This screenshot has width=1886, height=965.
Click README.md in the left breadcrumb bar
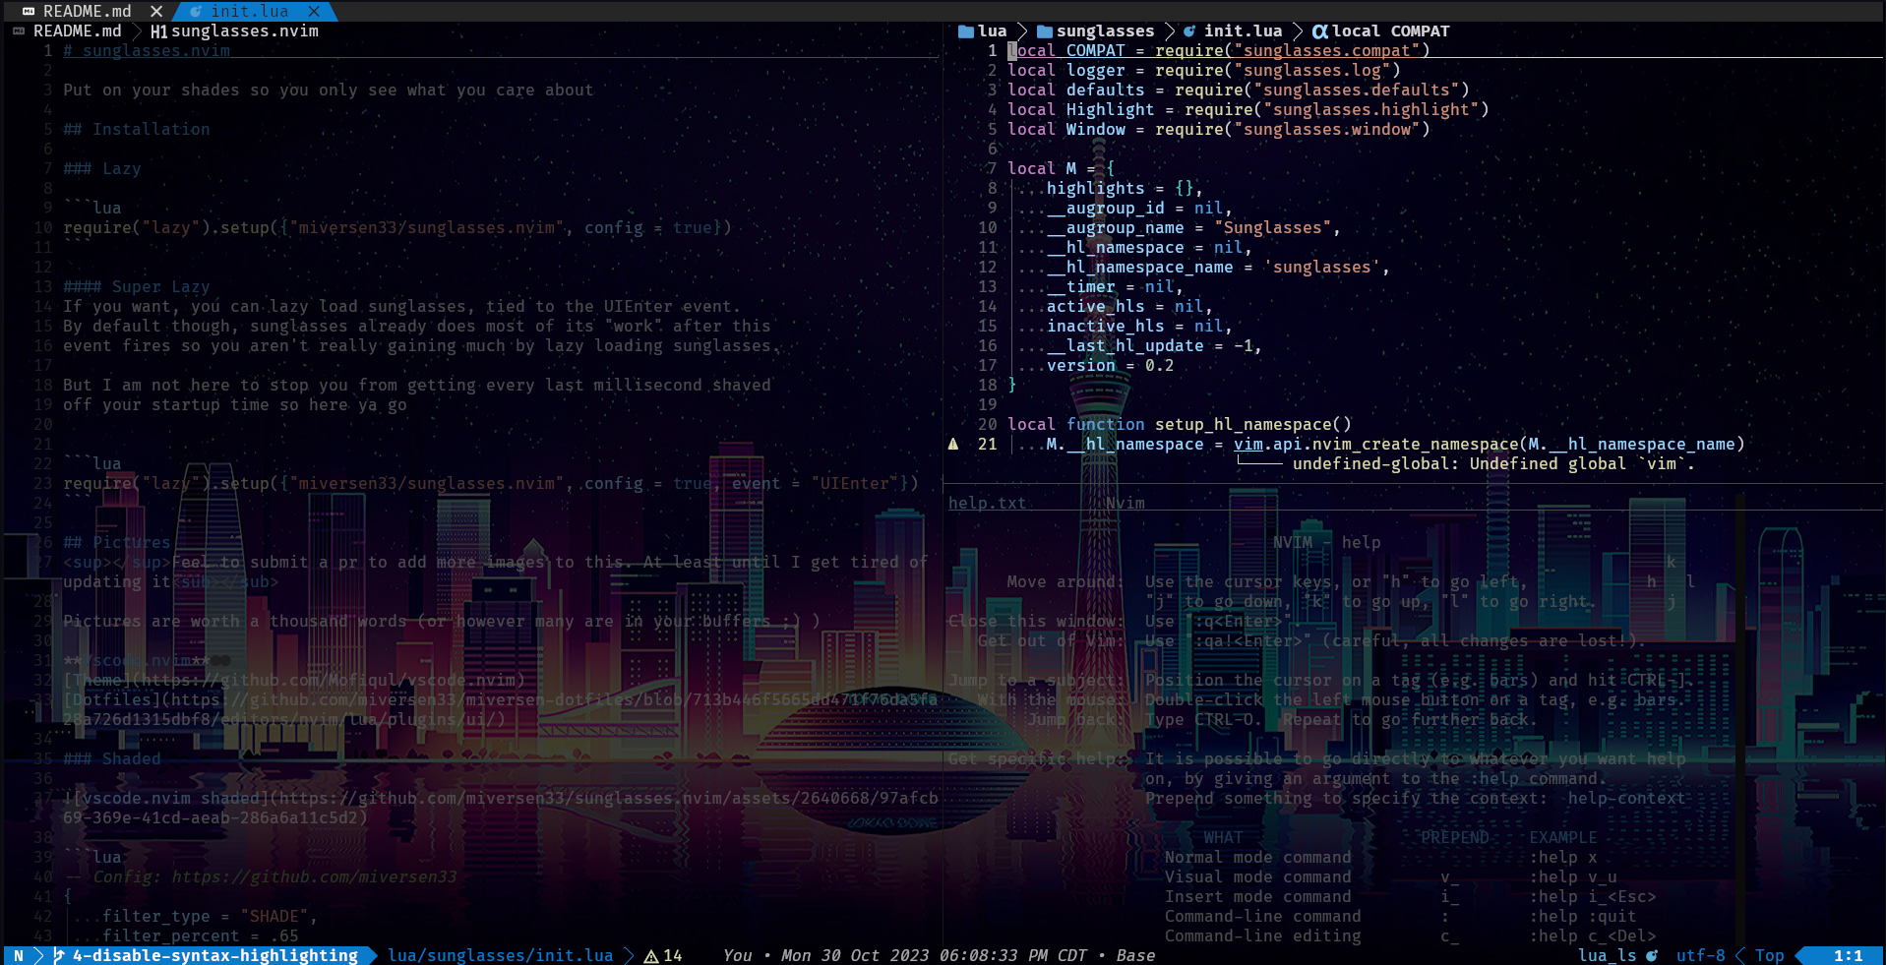coord(78,30)
